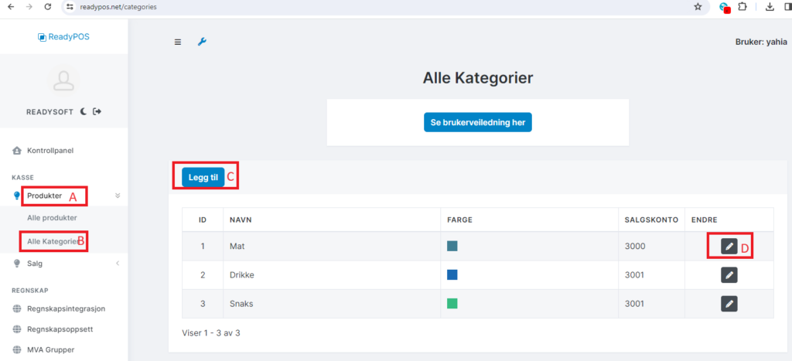Click the 3000 salgskonto value

pos(636,246)
